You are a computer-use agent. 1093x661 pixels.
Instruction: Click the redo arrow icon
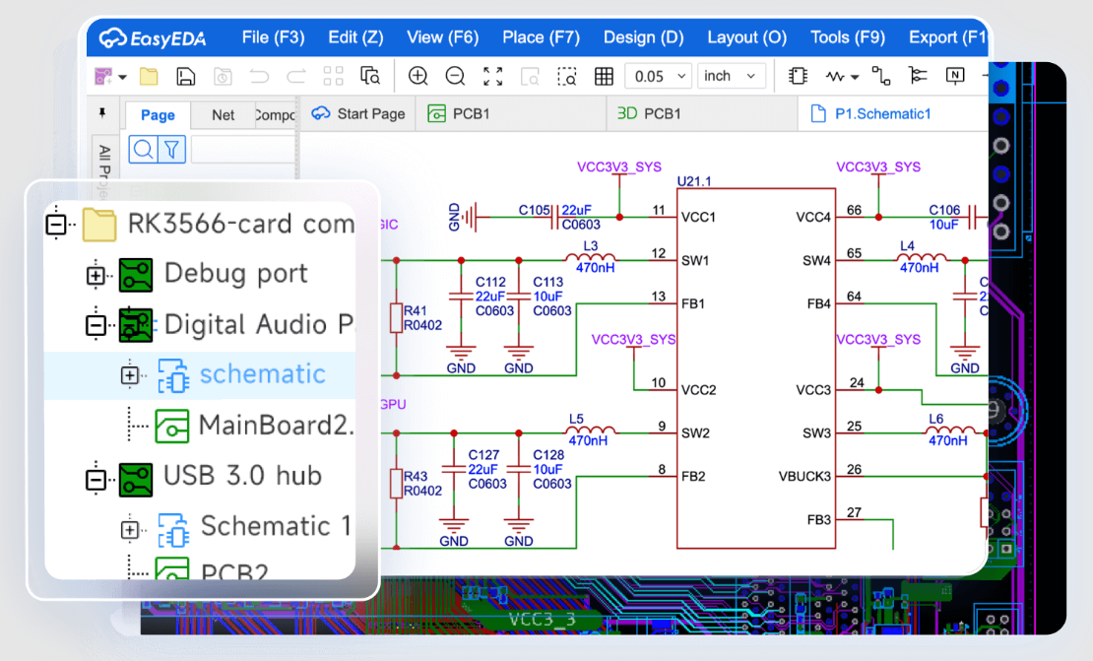(x=296, y=76)
